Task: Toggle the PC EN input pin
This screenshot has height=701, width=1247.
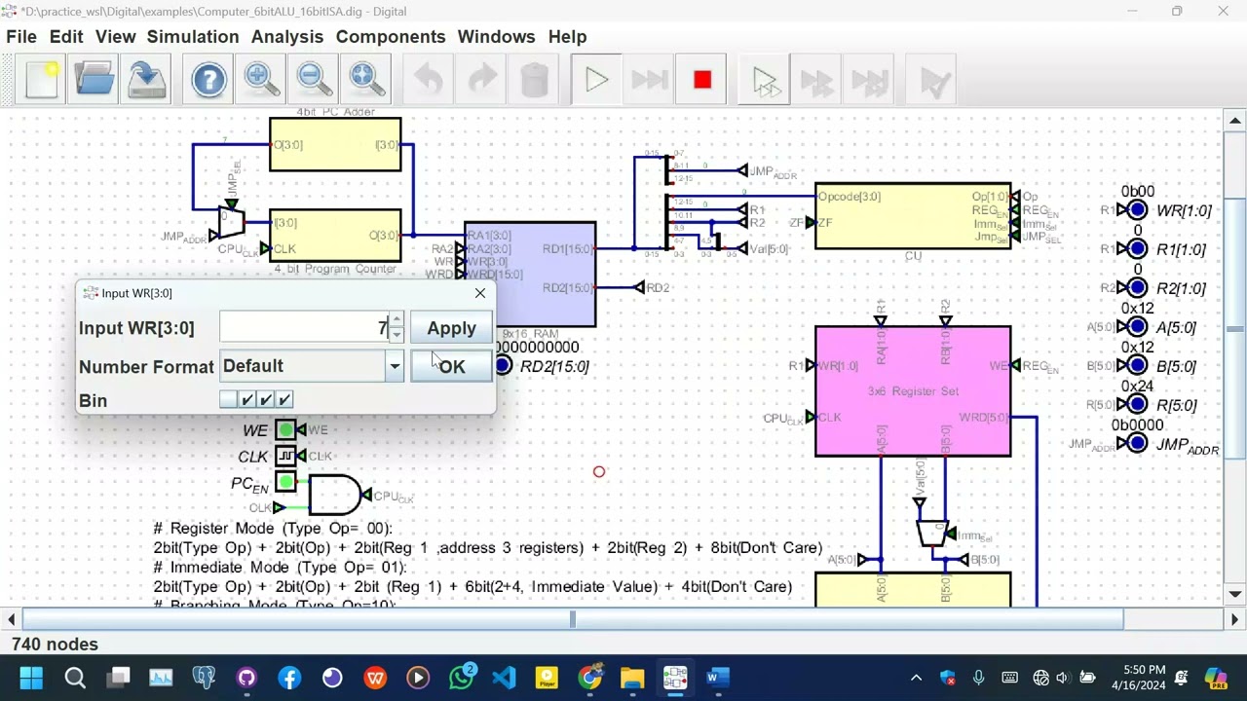Action: click(284, 482)
